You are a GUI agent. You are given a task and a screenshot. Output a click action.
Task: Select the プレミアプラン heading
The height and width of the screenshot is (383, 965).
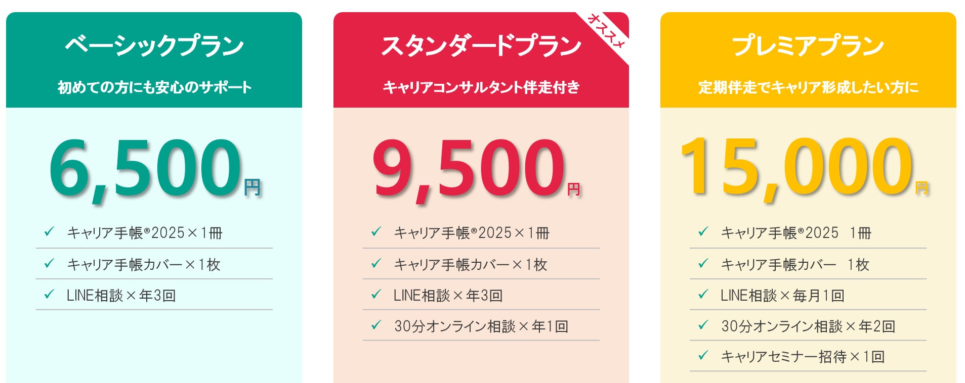pos(808,45)
